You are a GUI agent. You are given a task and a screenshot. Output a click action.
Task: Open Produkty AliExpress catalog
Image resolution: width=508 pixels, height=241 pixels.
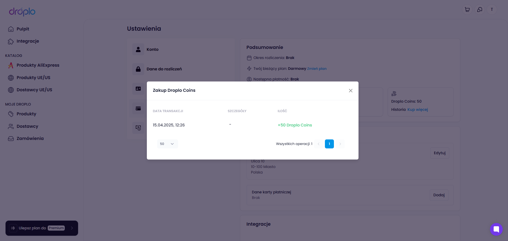38,65
